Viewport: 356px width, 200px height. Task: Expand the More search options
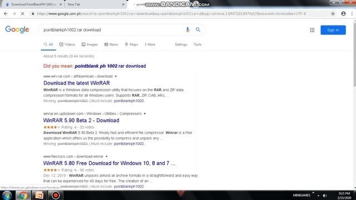(150, 44)
